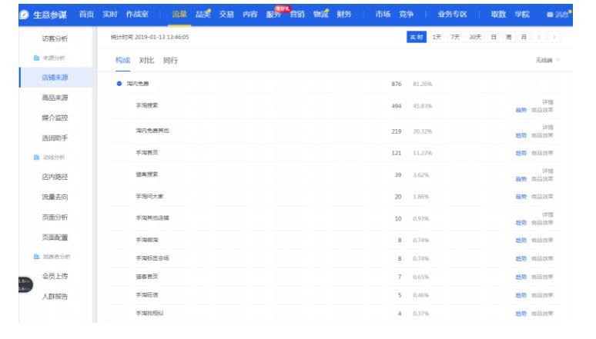Open 商品效果 link in the 淘内免费其他 row
The height and width of the screenshot is (339, 596).
(x=542, y=135)
